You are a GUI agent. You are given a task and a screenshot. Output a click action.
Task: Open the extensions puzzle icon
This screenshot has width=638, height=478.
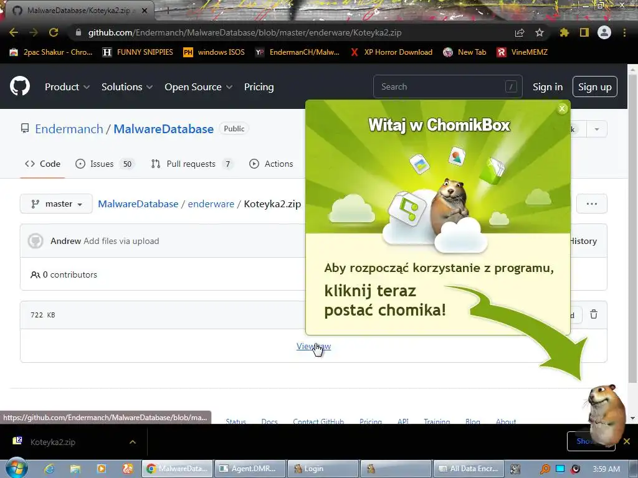pos(564,32)
